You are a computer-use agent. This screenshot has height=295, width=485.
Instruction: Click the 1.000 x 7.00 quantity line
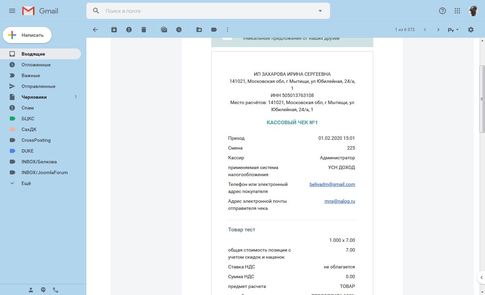[x=342, y=240]
